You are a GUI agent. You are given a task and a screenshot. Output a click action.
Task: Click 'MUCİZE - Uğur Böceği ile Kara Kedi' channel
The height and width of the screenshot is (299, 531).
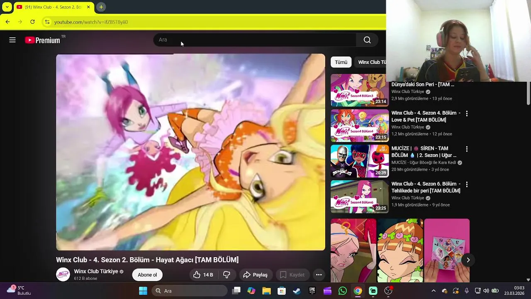click(424, 163)
